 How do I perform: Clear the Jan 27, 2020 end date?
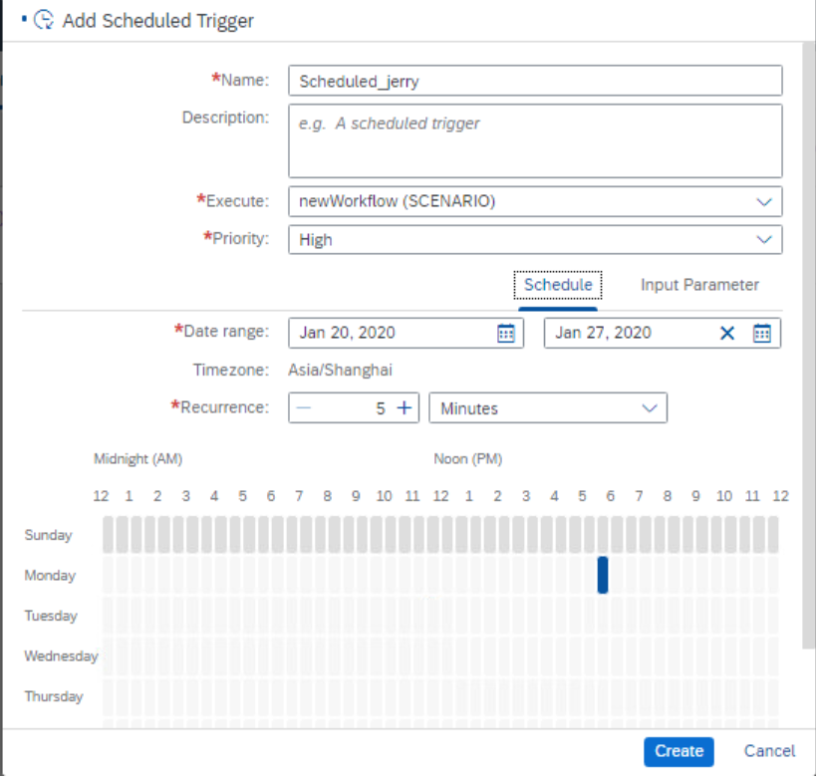coord(727,334)
